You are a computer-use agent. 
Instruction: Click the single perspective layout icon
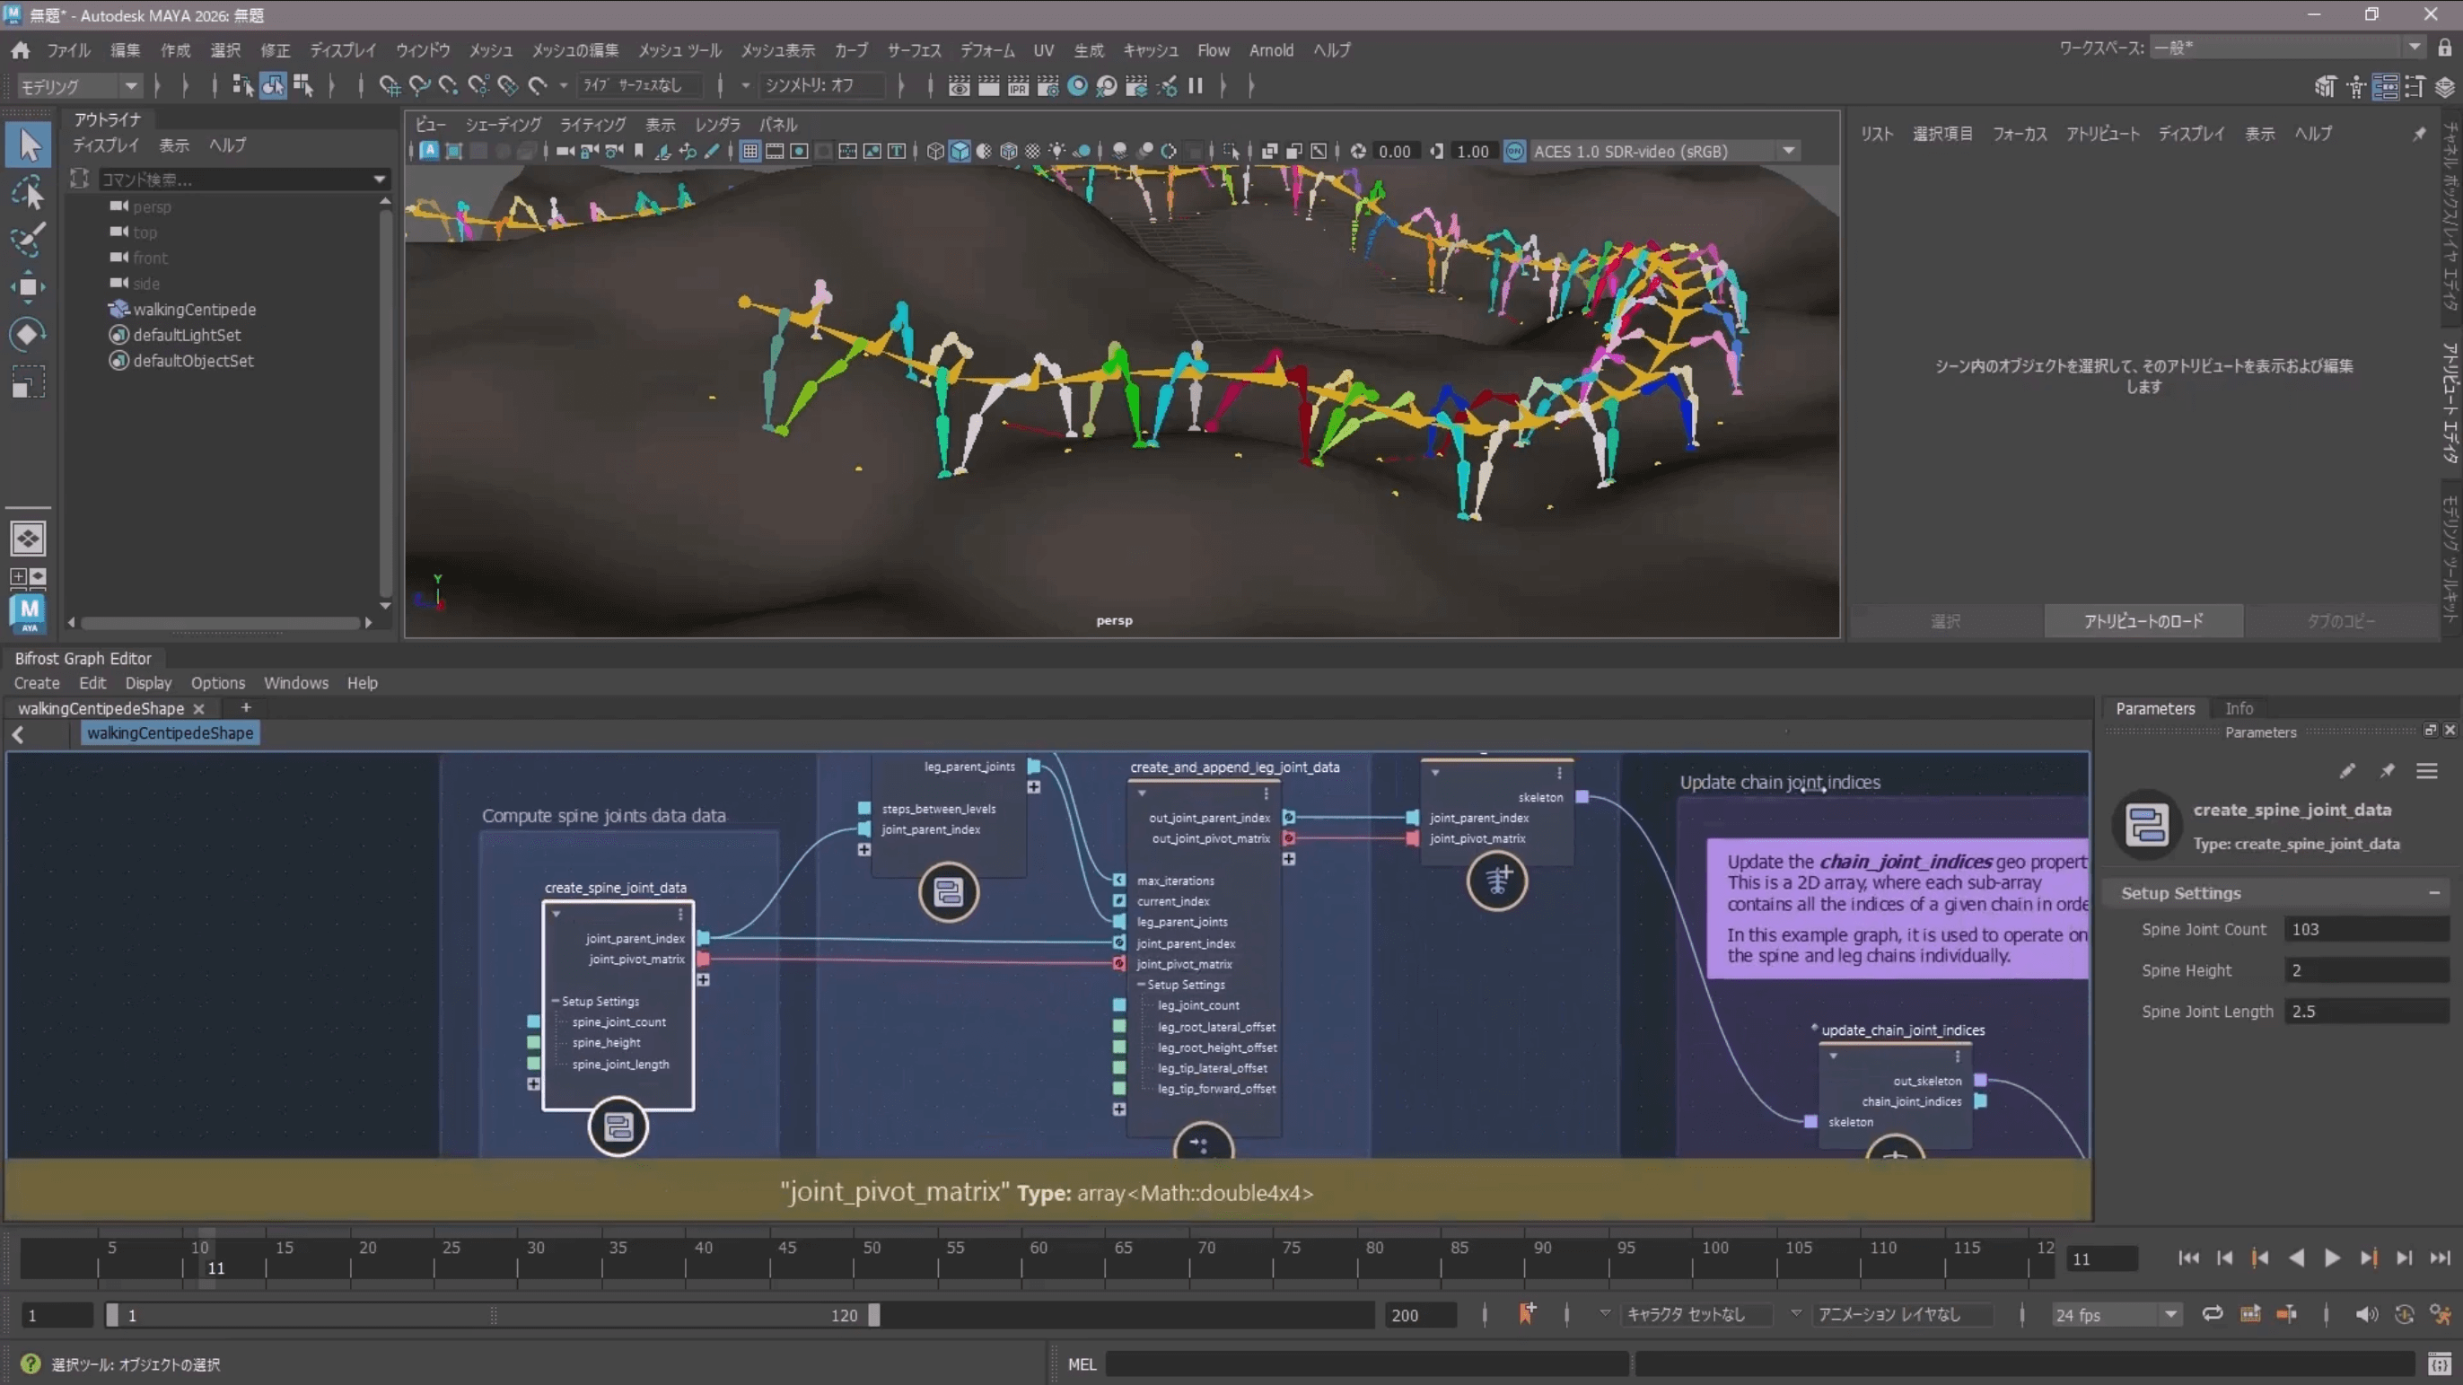point(28,539)
